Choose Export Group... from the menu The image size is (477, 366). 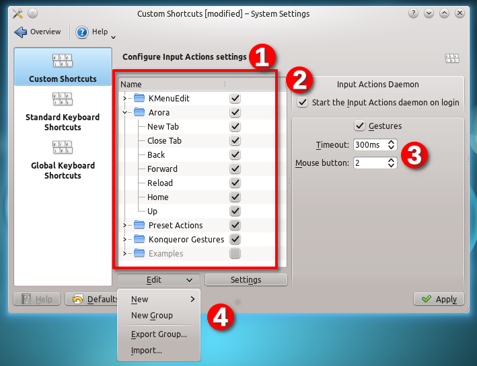pos(159,334)
